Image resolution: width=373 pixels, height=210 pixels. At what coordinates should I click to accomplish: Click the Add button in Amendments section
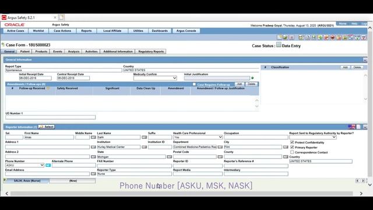pyautogui.click(x=240, y=84)
